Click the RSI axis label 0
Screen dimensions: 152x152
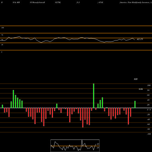(x=2, y=52)
